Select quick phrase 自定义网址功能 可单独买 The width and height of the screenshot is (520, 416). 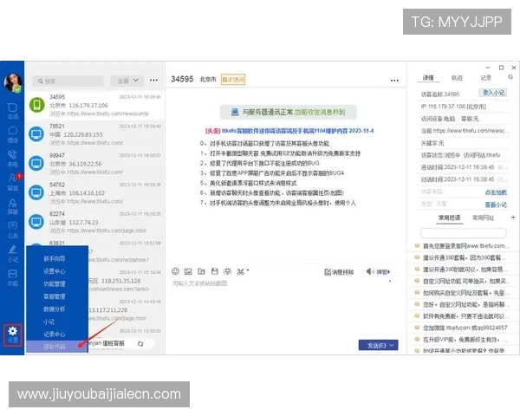[462, 281]
